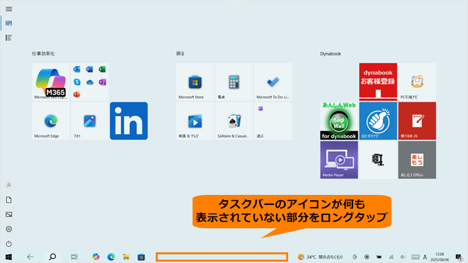The image size is (468, 263).
Task: Switch to all apps list view
Action: click(9, 37)
